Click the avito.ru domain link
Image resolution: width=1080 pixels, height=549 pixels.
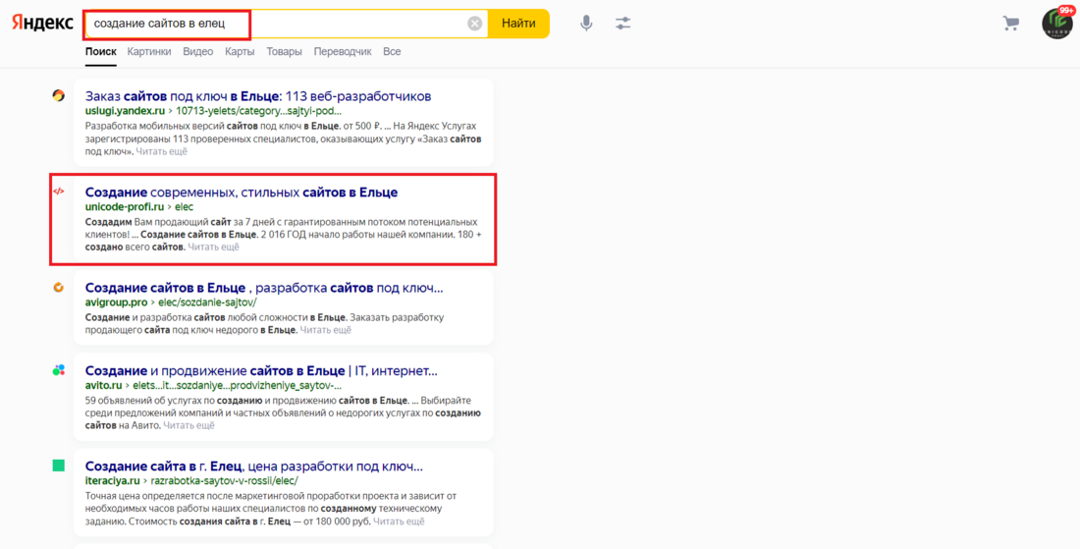(x=103, y=384)
